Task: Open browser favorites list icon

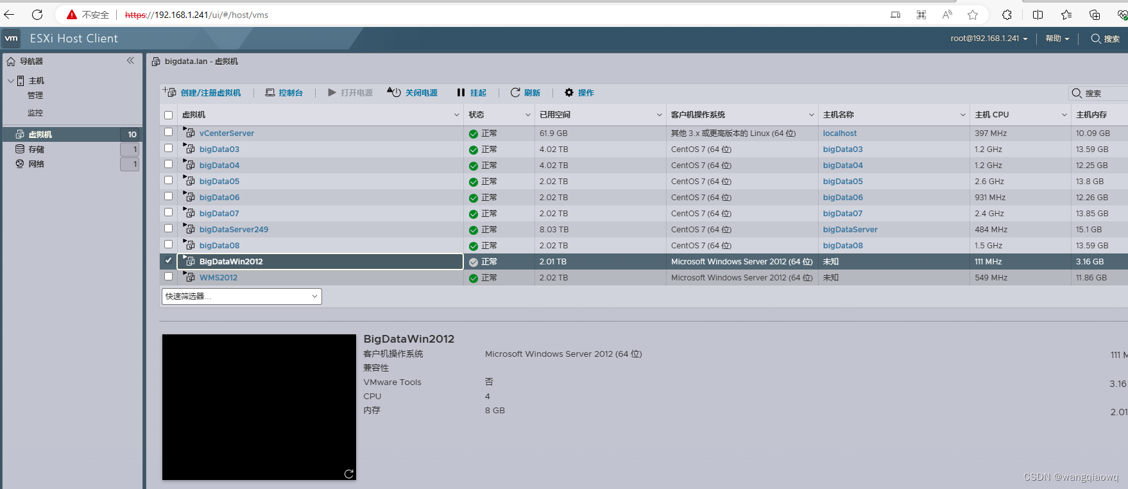Action: click(1066, 15)
